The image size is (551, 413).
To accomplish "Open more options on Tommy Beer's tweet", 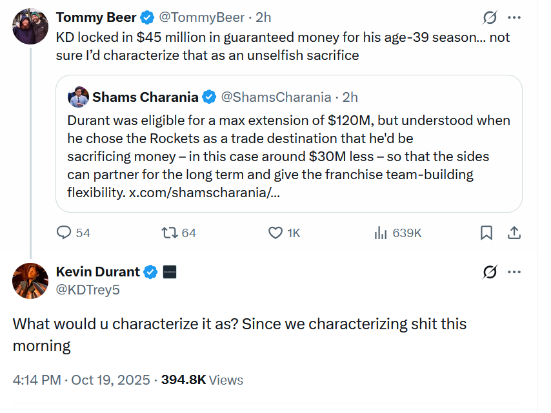I will point(514,17).
